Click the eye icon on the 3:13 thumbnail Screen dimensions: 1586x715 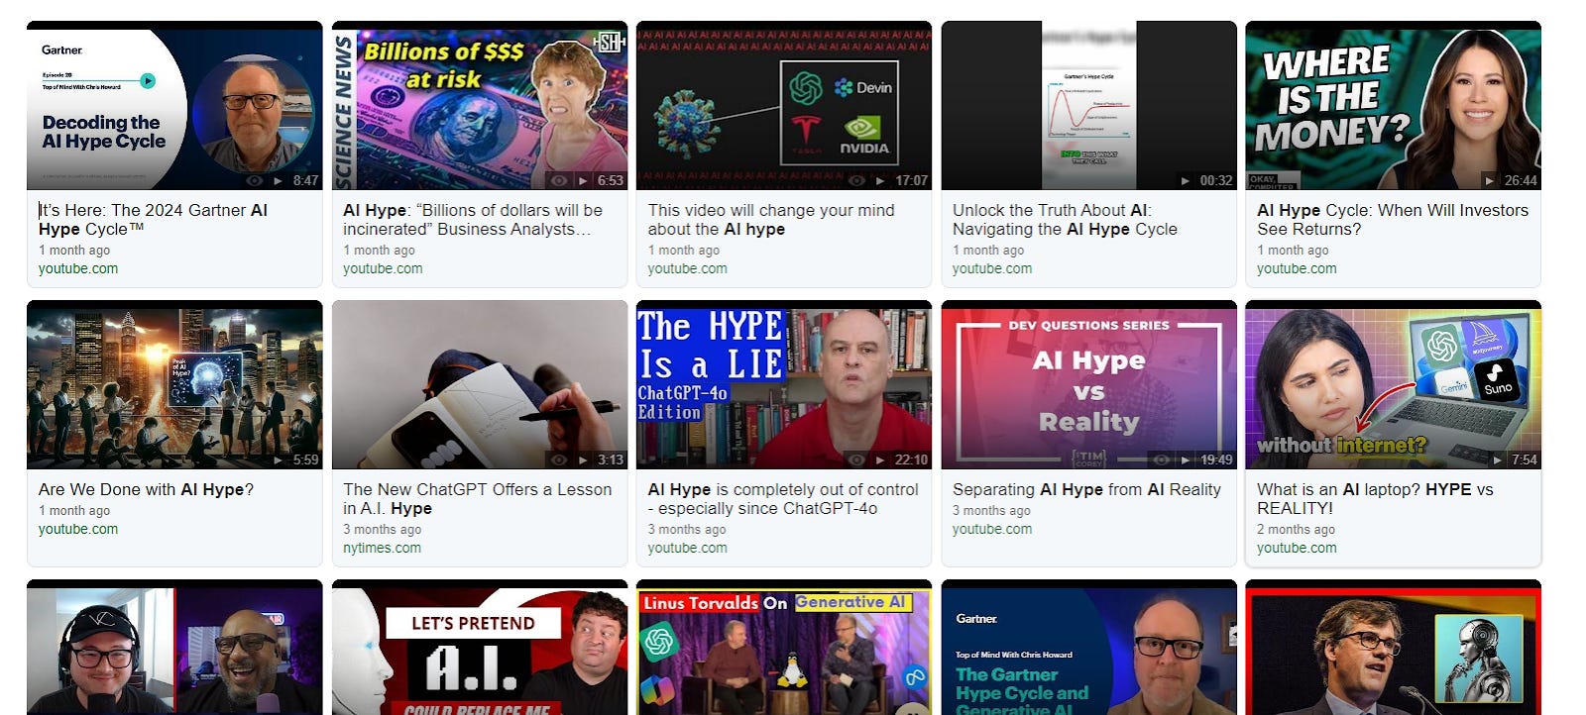(x=559, y=460)
